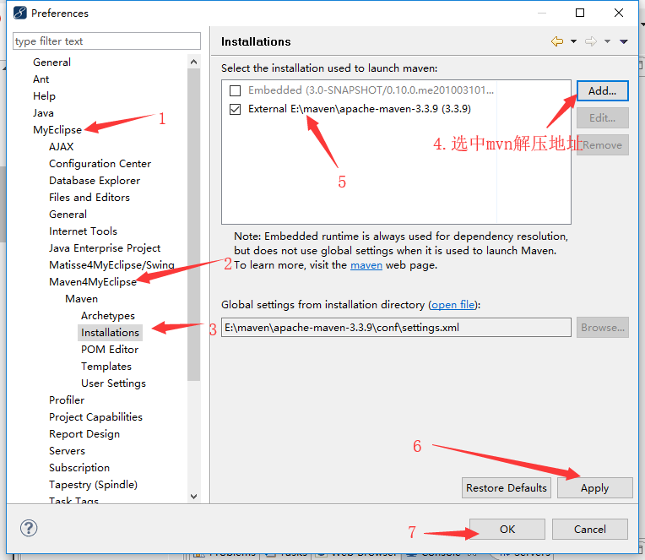Viewport: 645px width, 560px height.
Task: Check the Embedded maven installation checkbox
Action: [235, 90]
